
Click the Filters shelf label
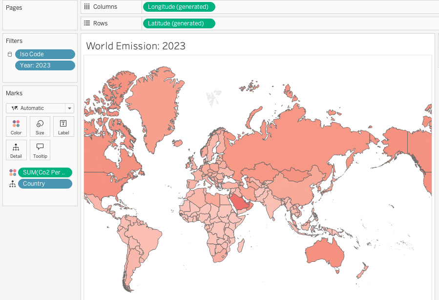click(x=14, y=41)
